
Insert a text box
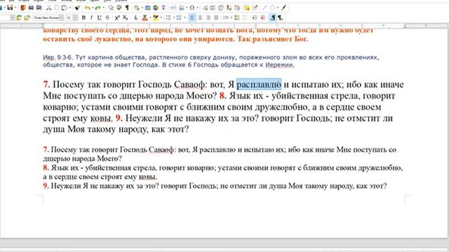(x=163, y=8)
